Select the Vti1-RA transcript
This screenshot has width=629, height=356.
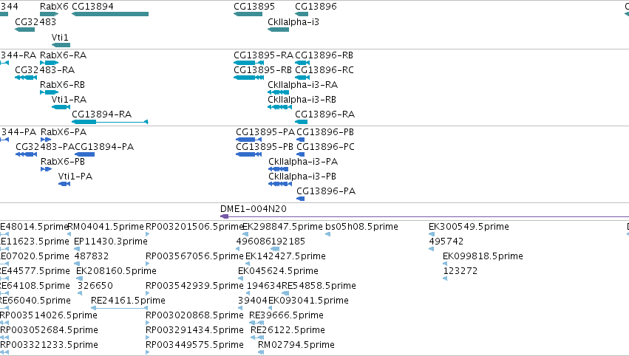pyautogui.click(x=61, y=107)
